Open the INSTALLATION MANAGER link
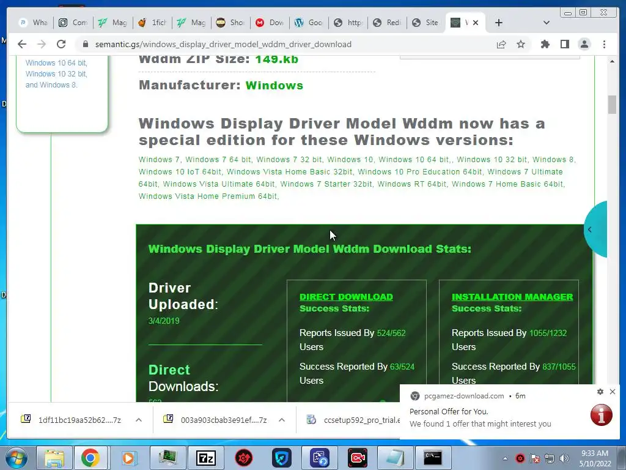Screen dimensions: 626x470 click(x=512, y=297)
